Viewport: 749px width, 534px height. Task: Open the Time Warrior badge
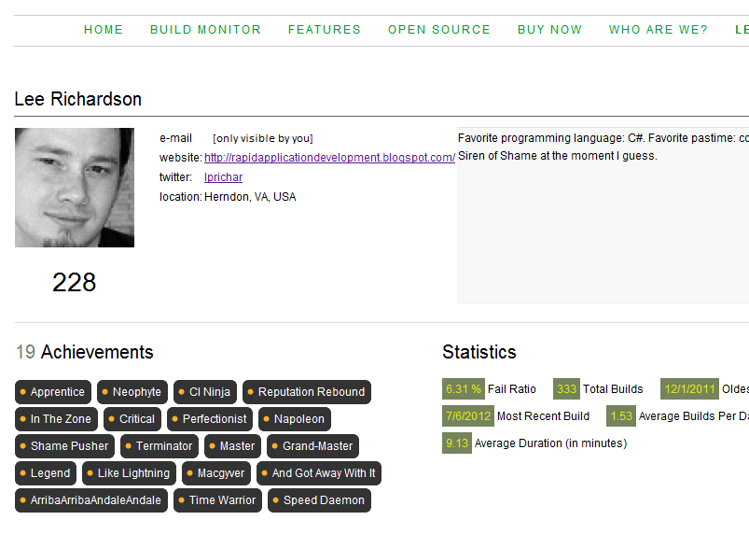(x=217, y=500)
